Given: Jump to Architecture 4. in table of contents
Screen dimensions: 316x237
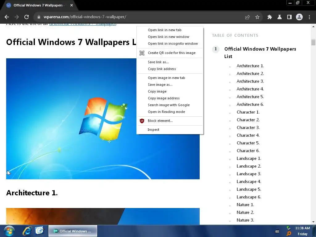Looking at the screenshot, I should [250, 89].
